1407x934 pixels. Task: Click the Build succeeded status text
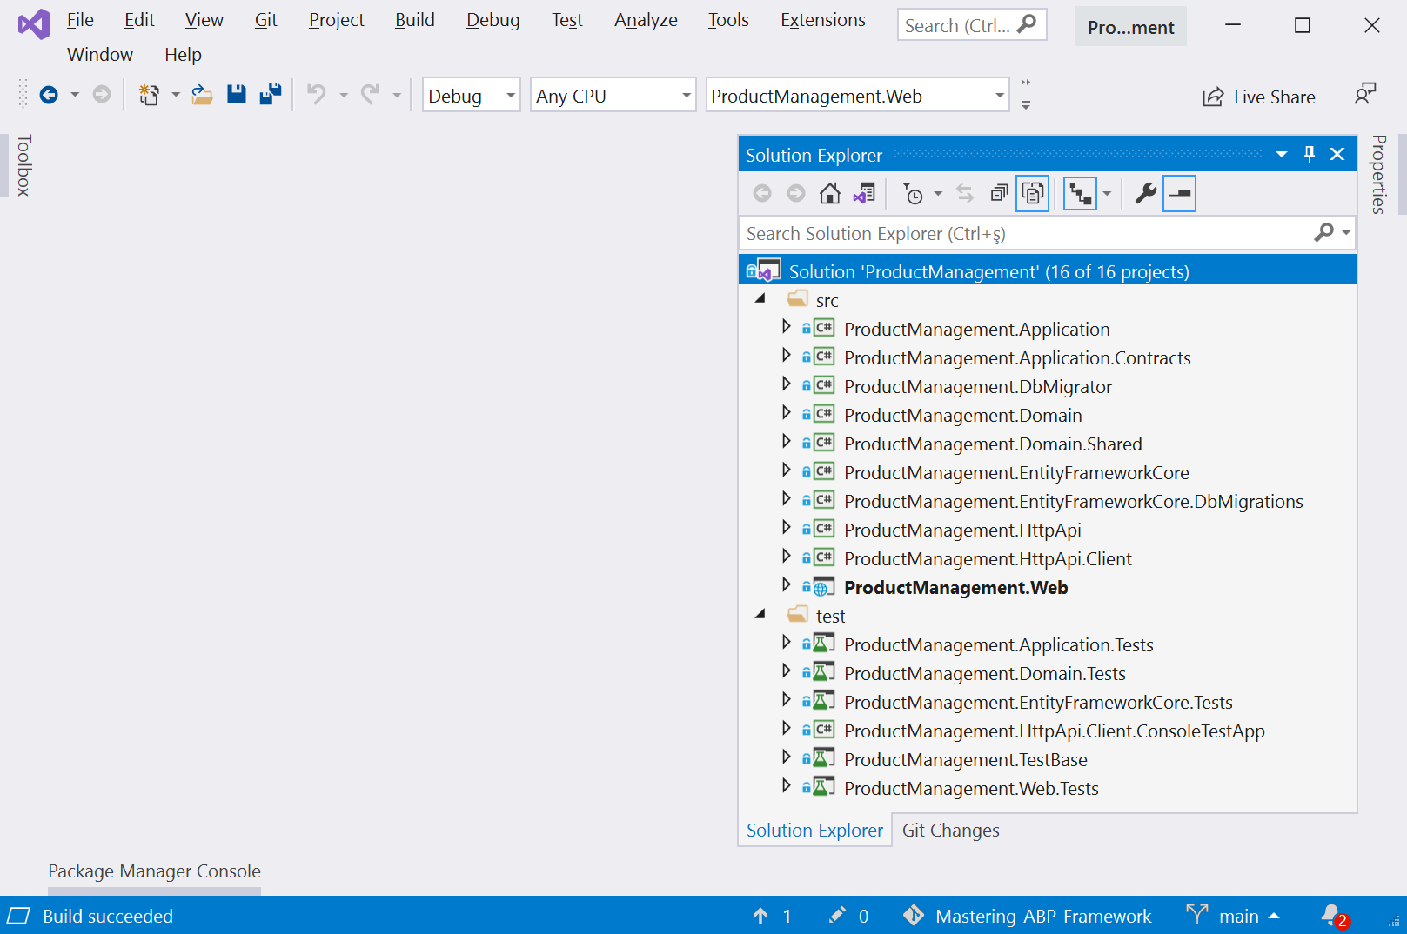108,916
